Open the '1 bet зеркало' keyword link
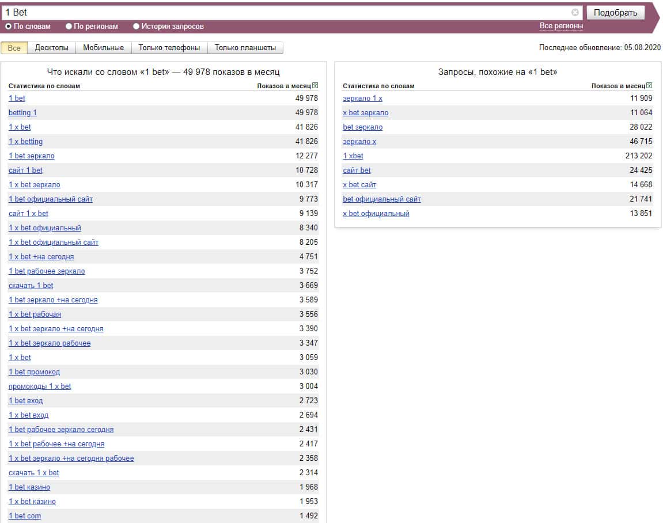Screen dimensions: 663x523 coord(32,156)
